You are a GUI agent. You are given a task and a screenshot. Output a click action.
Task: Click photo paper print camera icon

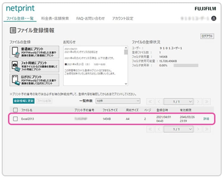(15, 66)
